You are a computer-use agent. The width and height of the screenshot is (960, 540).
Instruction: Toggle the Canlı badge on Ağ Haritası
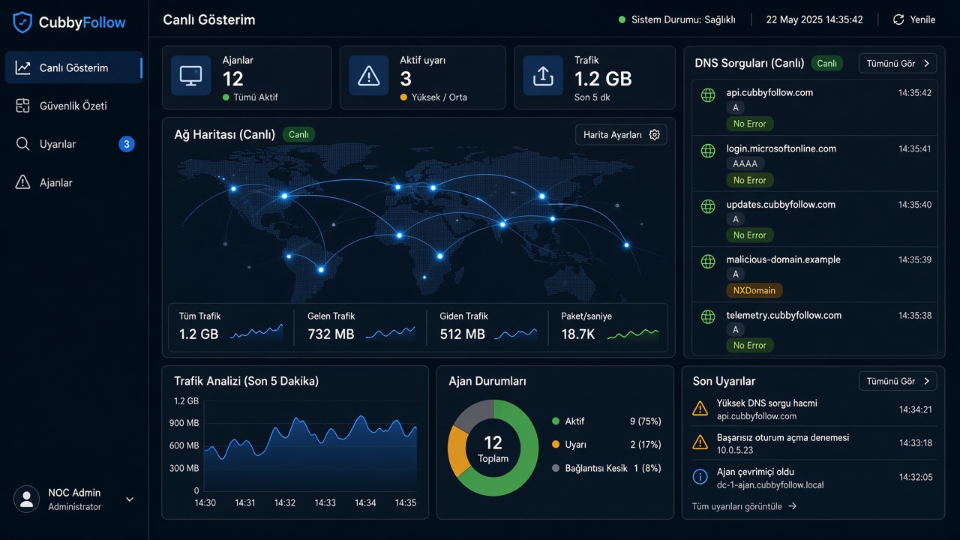click(298, 135)
